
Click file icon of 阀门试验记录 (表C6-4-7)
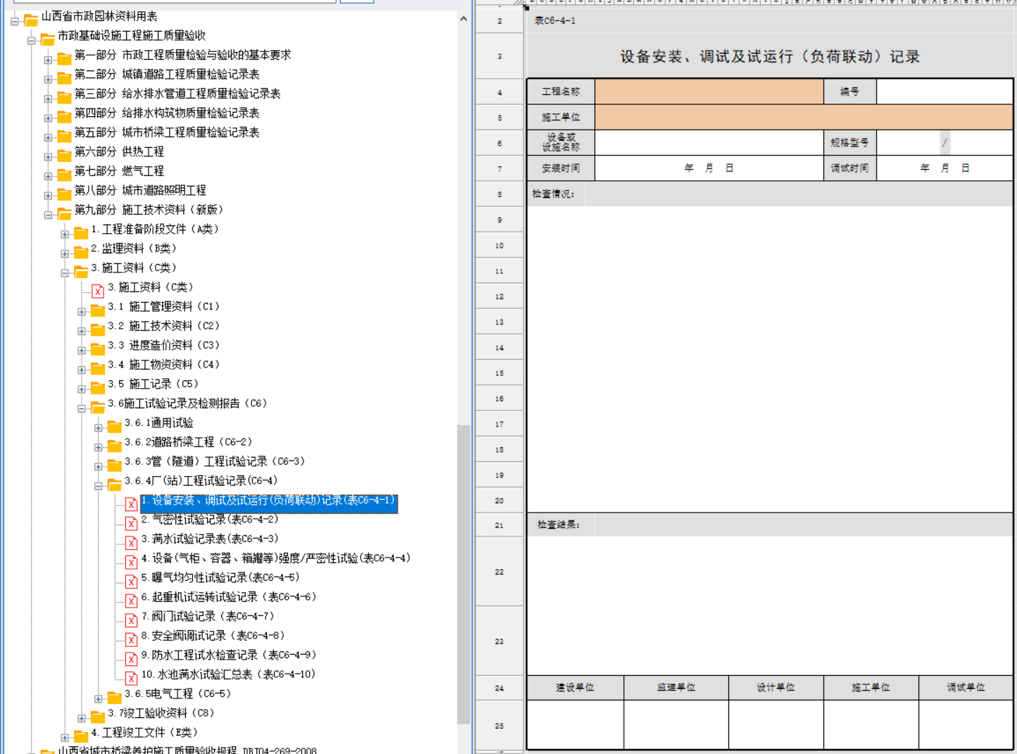coord(131,620)
